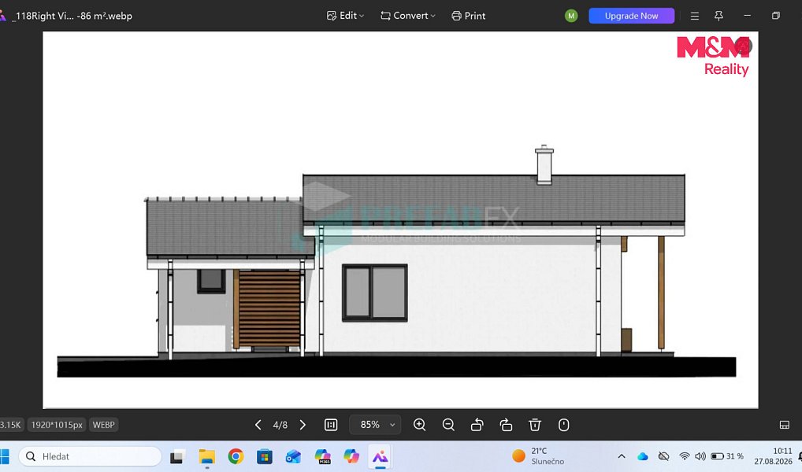This screenshot has height=472, width=802.
Task: Click the house elevation image
Action: [400, 219]
